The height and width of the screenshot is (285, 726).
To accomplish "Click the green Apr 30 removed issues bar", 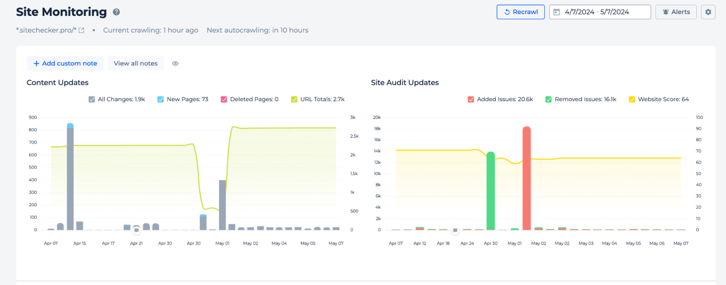I will 491,191.
